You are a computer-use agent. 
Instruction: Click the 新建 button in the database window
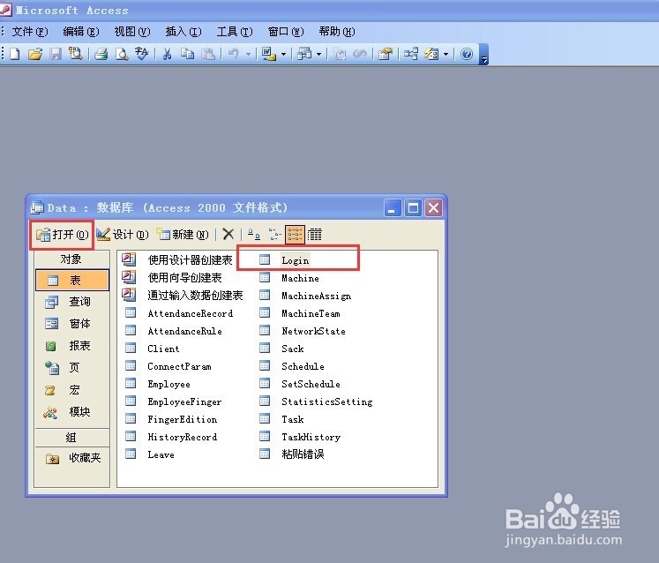pyautogui.click(x=183, y=234)
